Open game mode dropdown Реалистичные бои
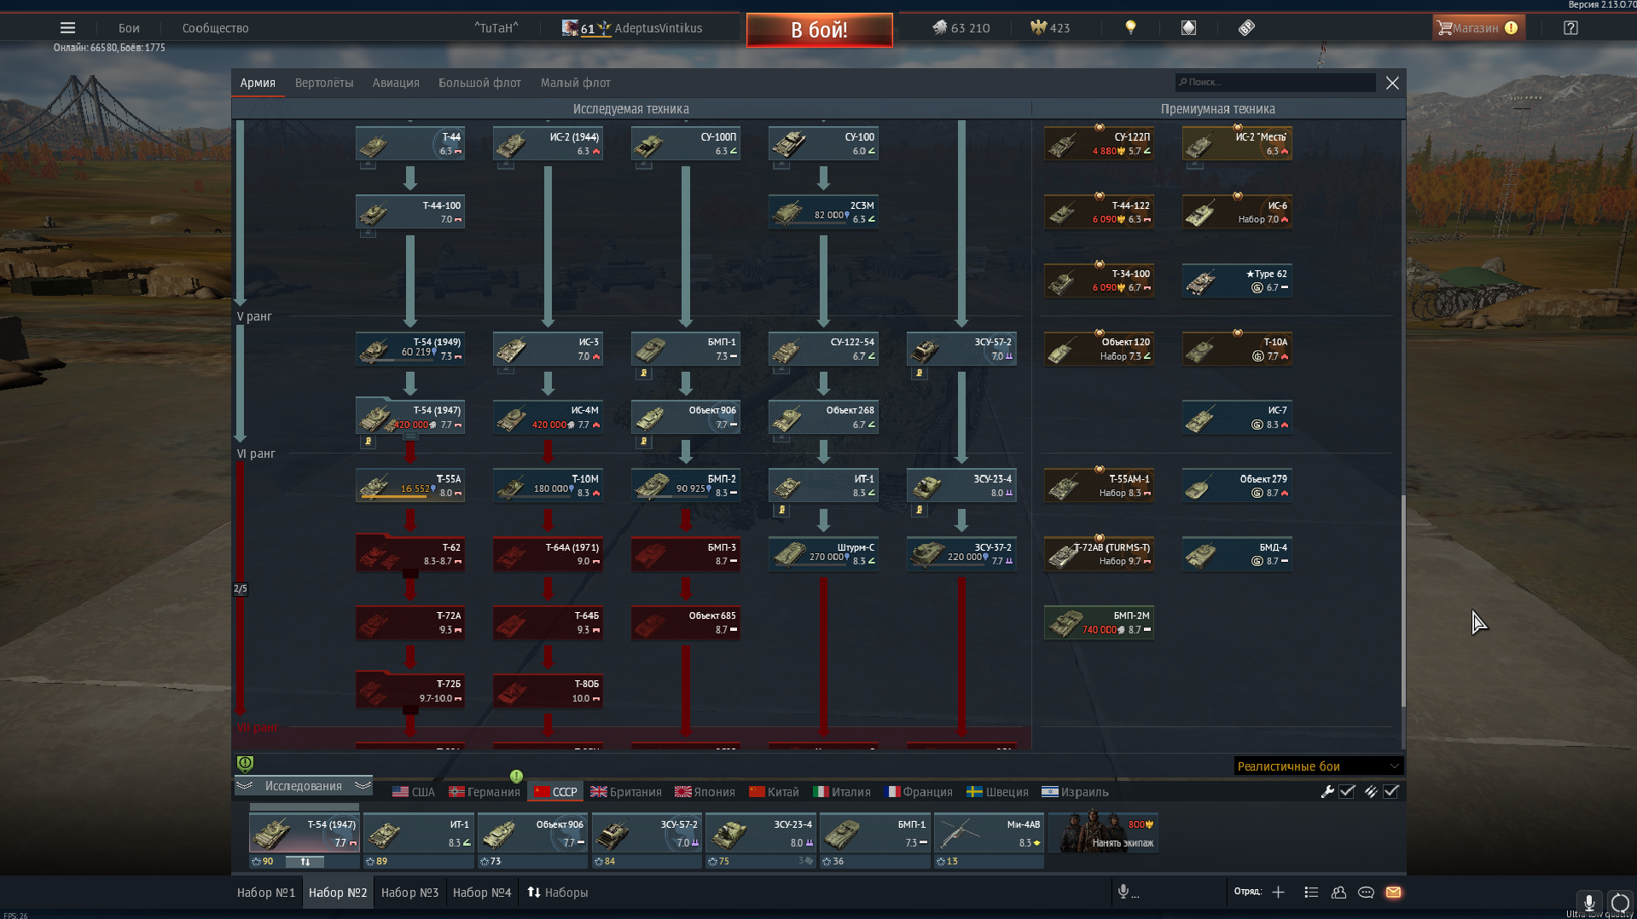This screenshot has width=1637, height=919. 1318,766
